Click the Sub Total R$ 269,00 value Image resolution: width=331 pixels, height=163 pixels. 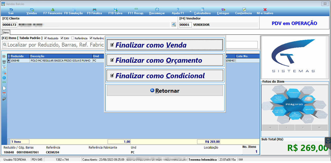pyautogui.click(x=308, y=148)
